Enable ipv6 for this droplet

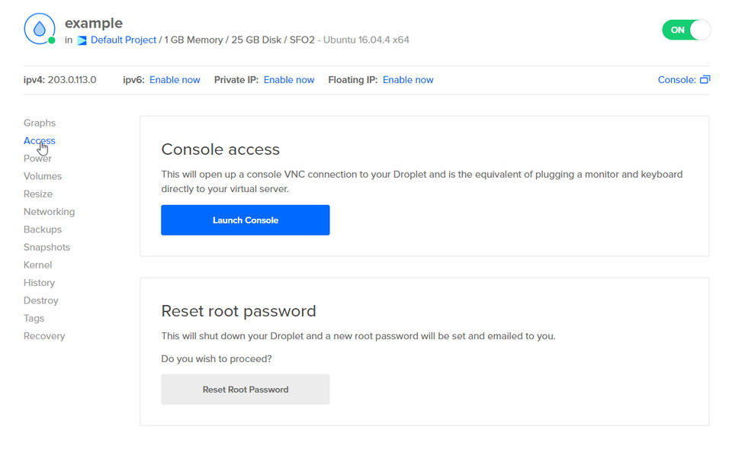[175, 79]
